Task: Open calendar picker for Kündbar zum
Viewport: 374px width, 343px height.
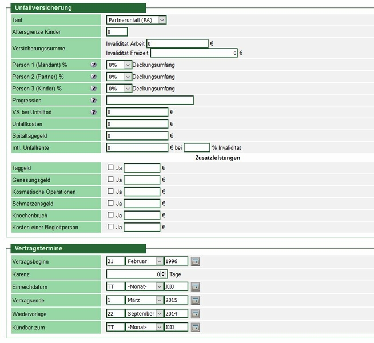Action: click(196, 328)
